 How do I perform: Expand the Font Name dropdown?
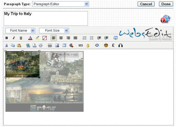[20, 31]
